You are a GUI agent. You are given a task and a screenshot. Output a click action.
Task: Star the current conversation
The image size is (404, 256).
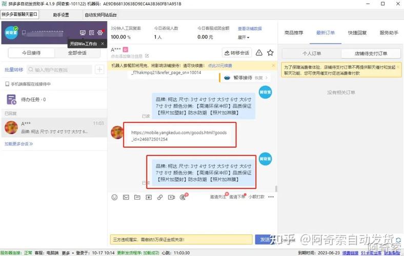click(x=270, y=53)
